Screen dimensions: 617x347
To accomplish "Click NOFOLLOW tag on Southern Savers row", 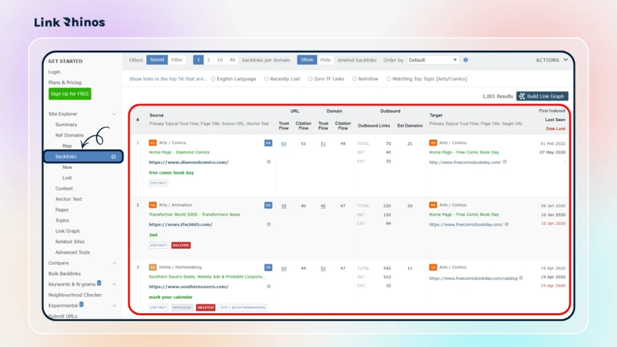I will tap(182, 307).
